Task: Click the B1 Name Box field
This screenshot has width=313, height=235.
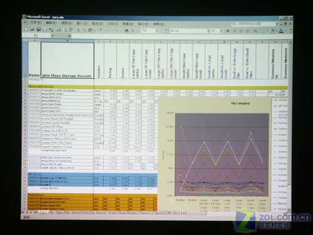Action: tap(37, 36)
